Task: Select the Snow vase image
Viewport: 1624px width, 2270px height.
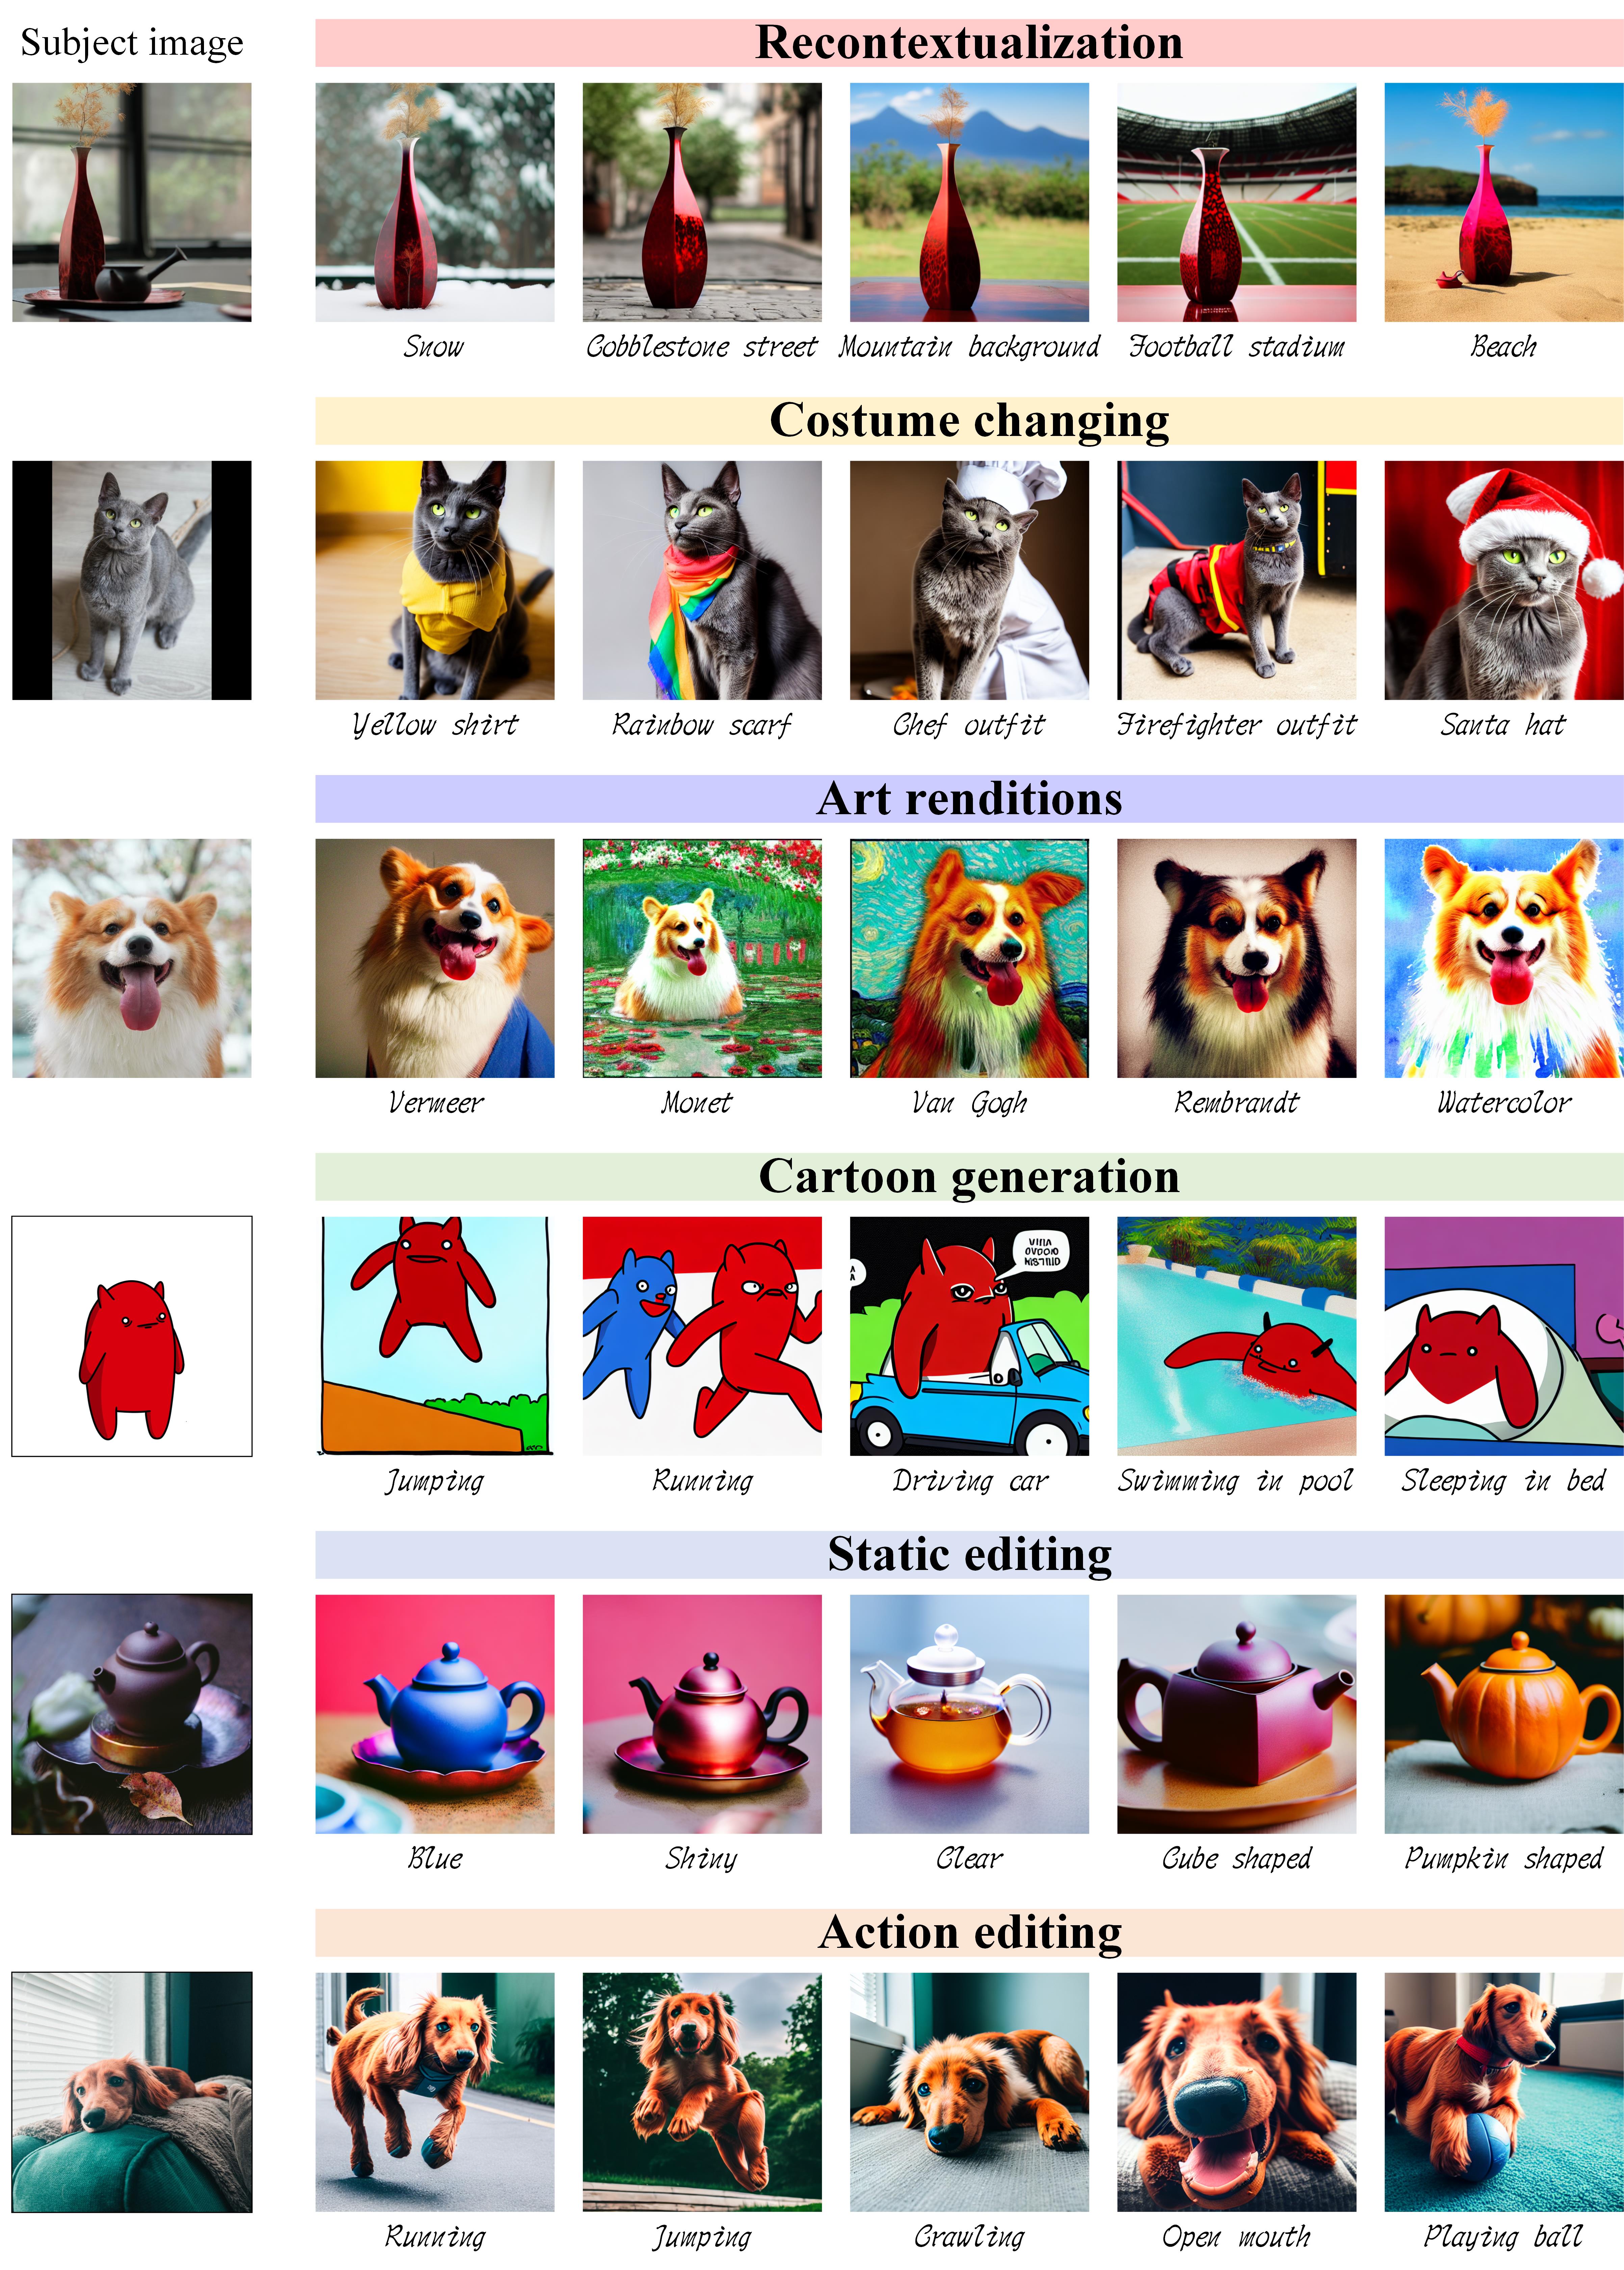Action: coord(435,202)
